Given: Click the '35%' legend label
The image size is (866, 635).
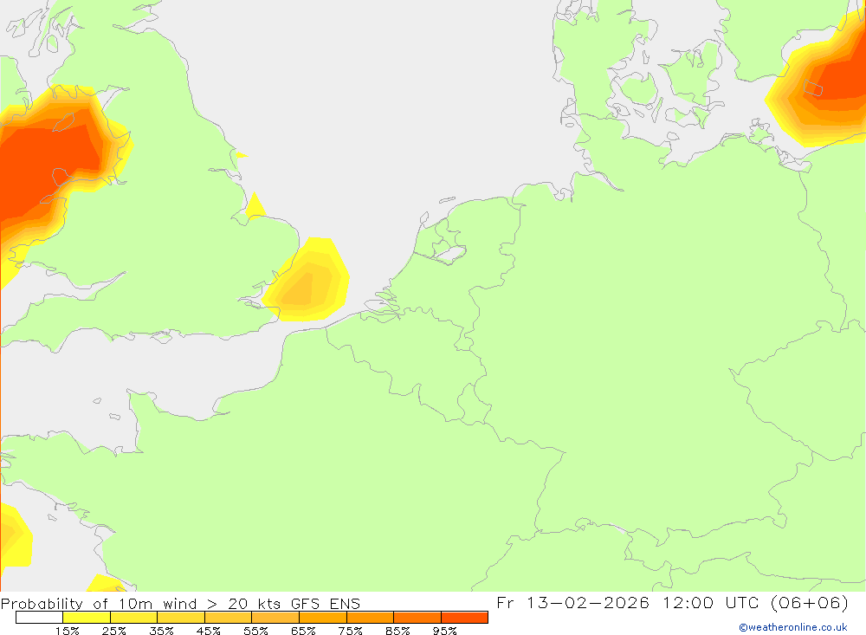Looking at the screenshot, I should click(x=161, y=631).
